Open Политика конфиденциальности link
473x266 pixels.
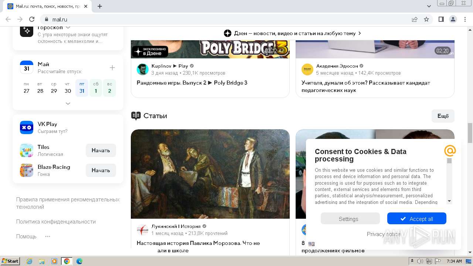[x=56, y=222]
